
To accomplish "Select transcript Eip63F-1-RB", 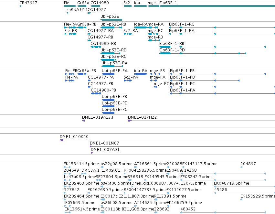I will pos(172,44).
